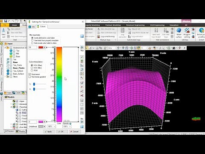Screen dimensions: 205x154
Task: Click the blank page icon beside the color table
Action: (82, 104)
